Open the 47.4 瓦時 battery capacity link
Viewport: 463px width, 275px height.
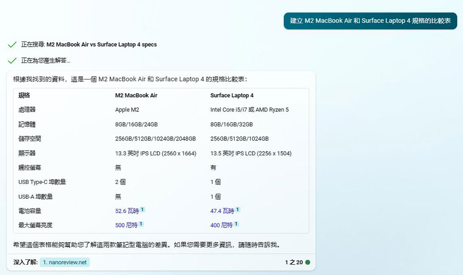point(222,211)
